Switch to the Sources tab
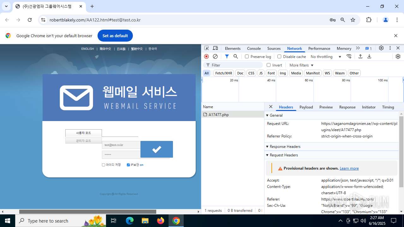 (274, 48)
